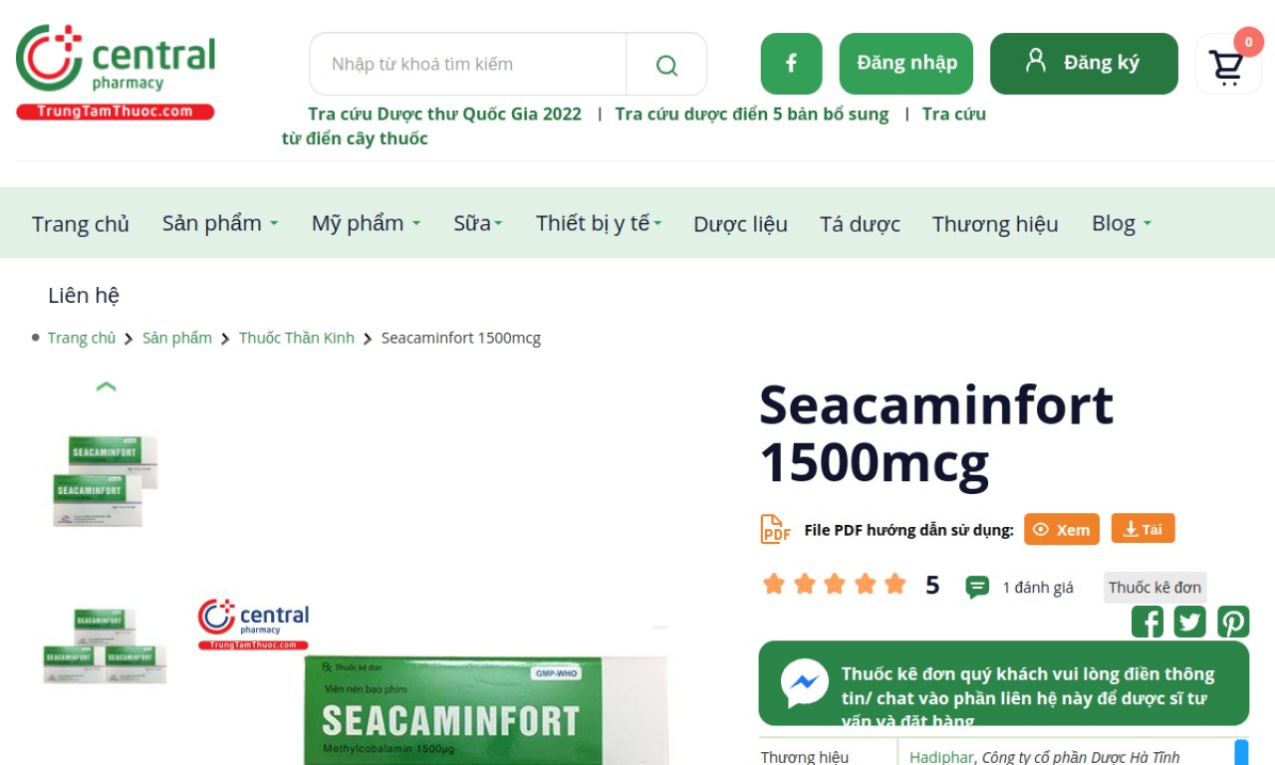Click the Đăng nhập button
Image resolution: width=1275 pixels, height=765 pixels.
[906, 64]
